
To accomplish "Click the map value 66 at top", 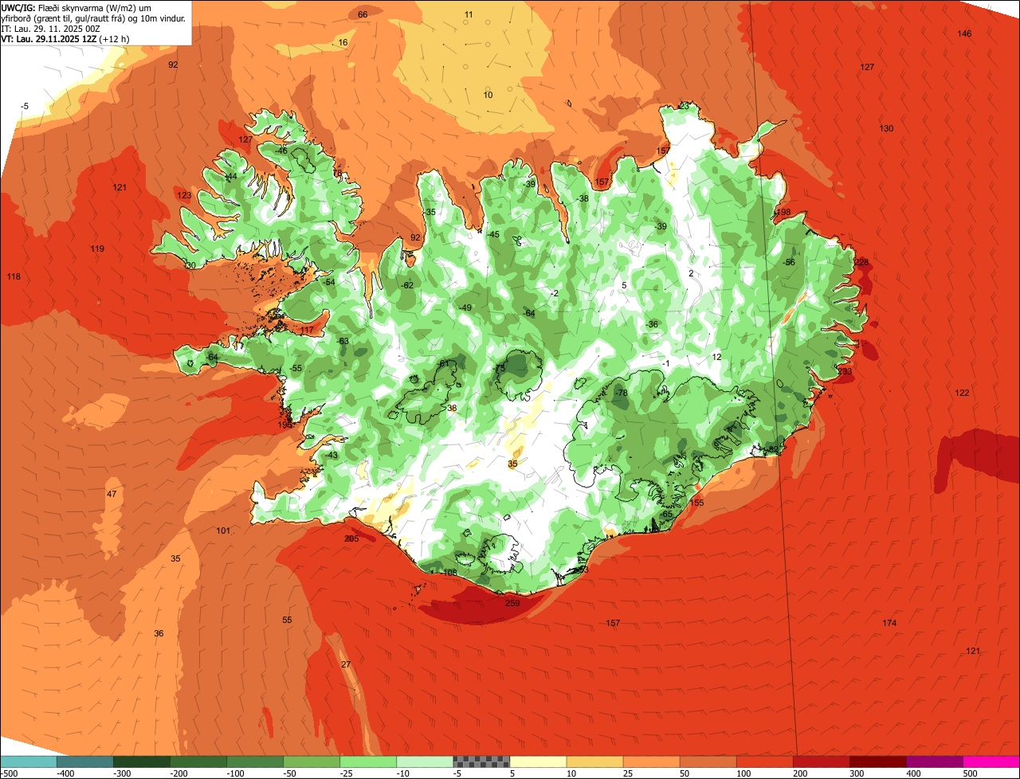I will tap(363, 14).
